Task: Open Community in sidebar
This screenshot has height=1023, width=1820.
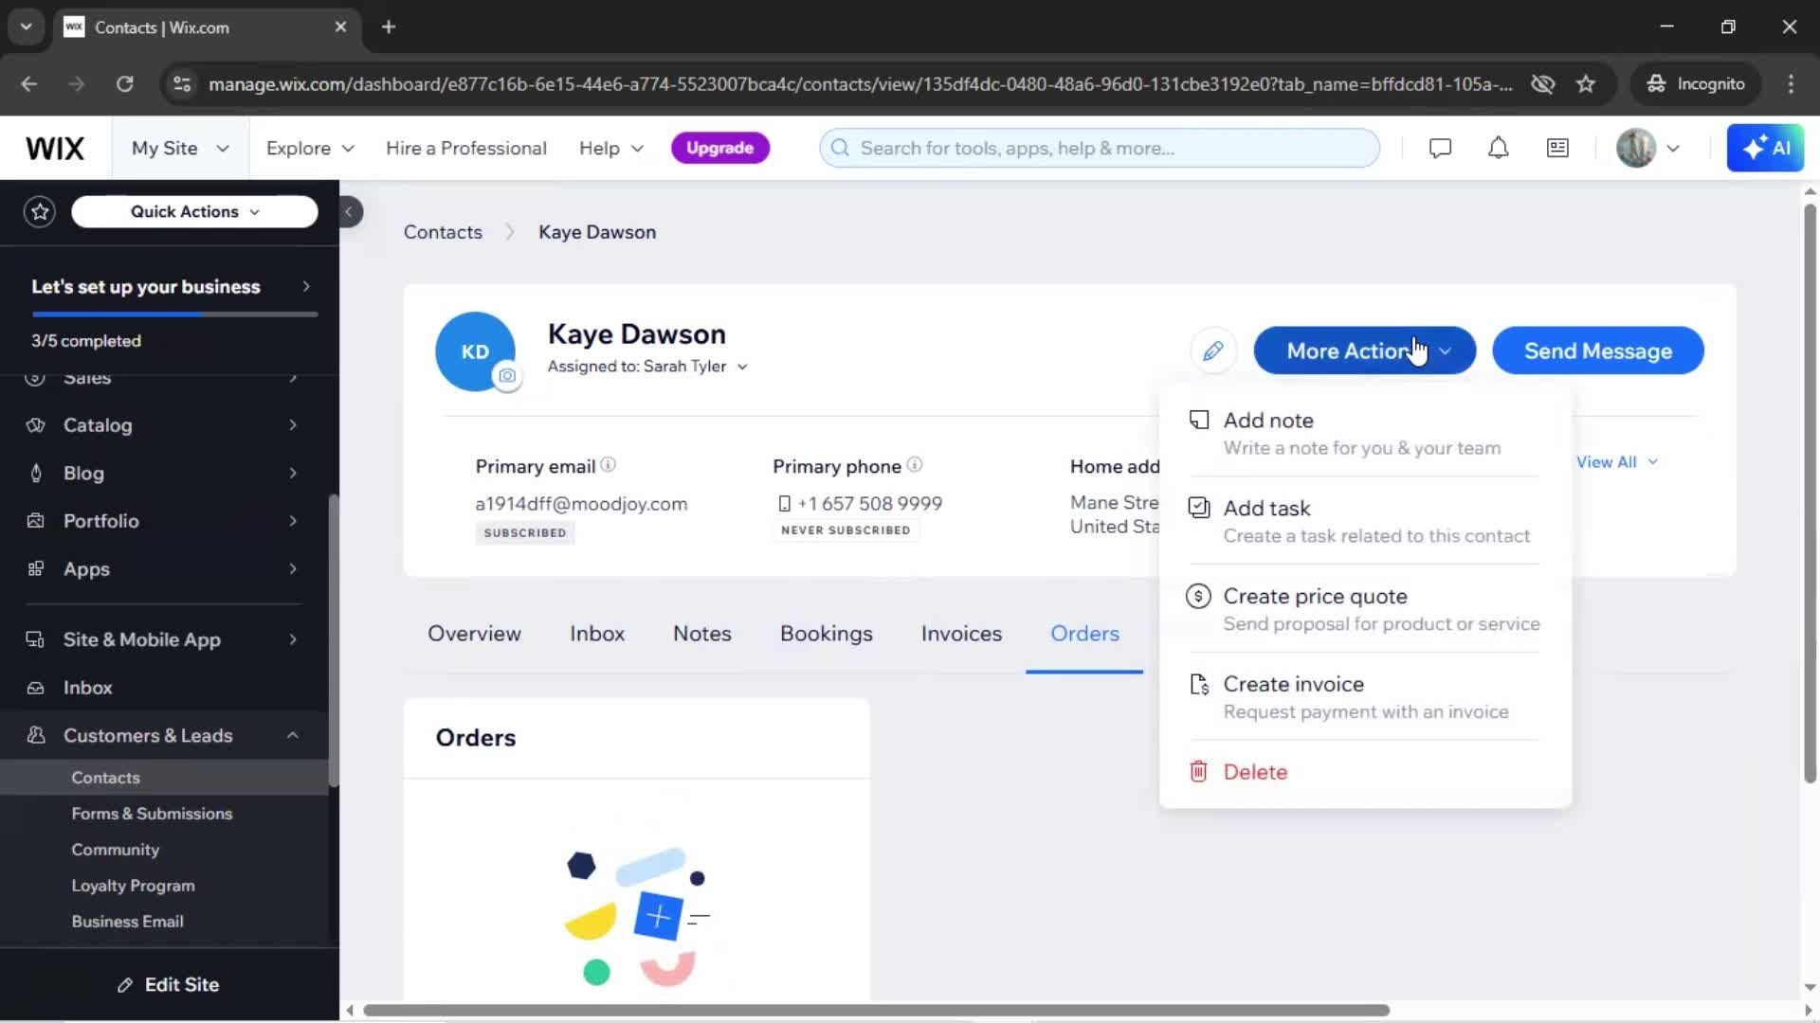Action: pyautogui.click(x=115, y=850)
